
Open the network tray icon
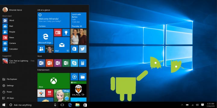(x=192, y=105)
